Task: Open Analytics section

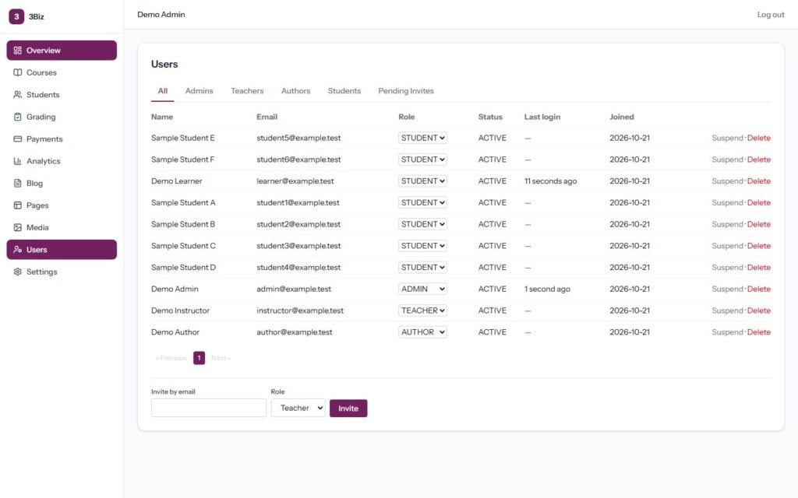Action: (62, 161)
